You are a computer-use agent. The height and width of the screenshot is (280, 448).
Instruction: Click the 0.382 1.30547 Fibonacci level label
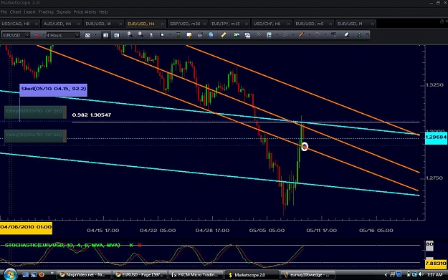92,115
